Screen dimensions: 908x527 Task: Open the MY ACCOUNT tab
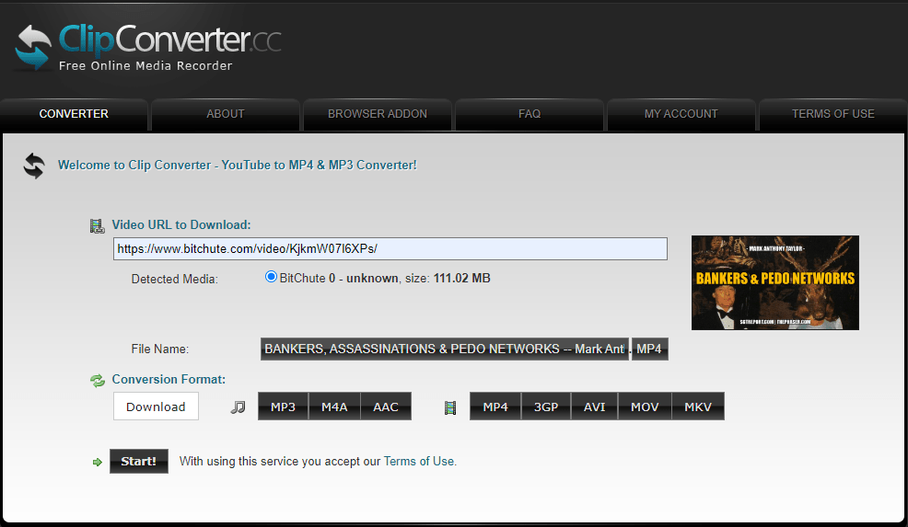[681, 114]
